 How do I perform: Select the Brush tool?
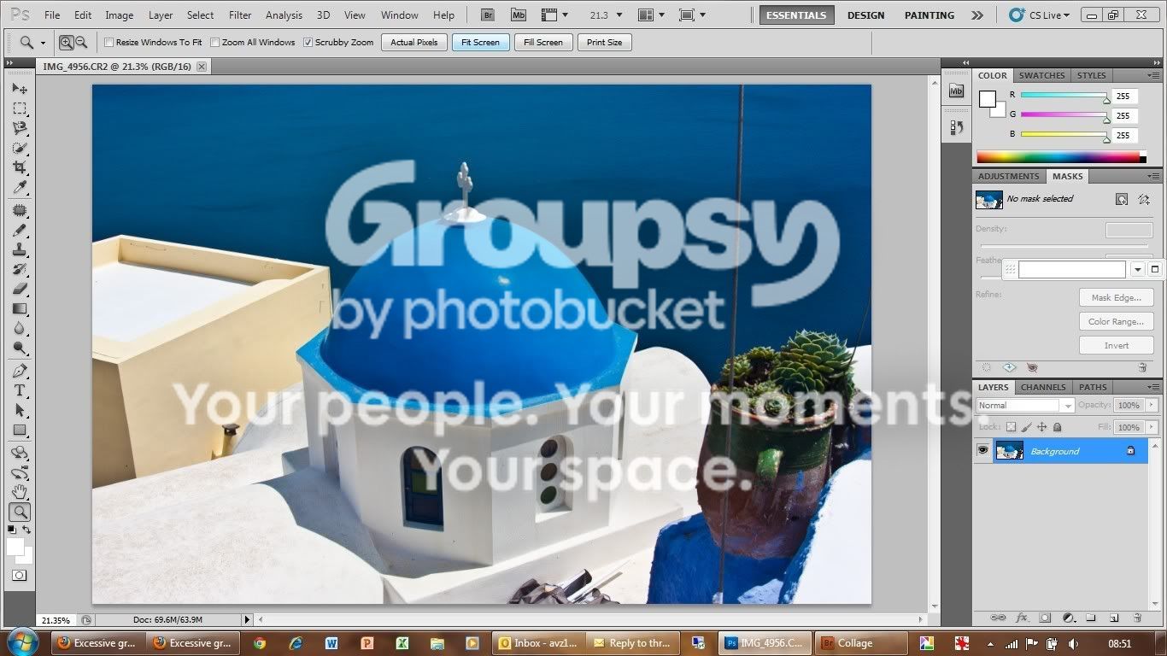[20, 230]
